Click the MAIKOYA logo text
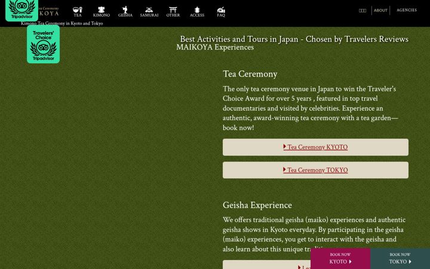The image size is (430, 269). [49, 13]
